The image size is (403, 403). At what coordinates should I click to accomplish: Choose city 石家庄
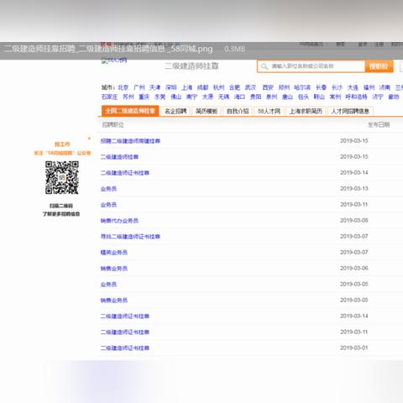pyautogui.click(x=109, y=97)
